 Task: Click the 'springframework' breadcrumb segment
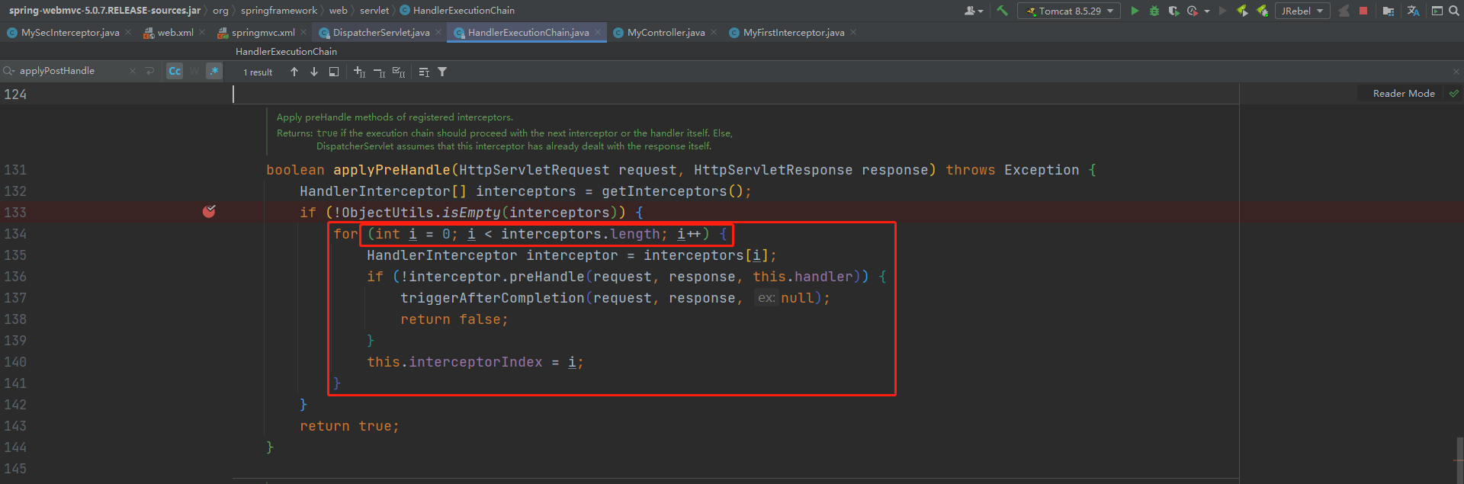point(279,11)
